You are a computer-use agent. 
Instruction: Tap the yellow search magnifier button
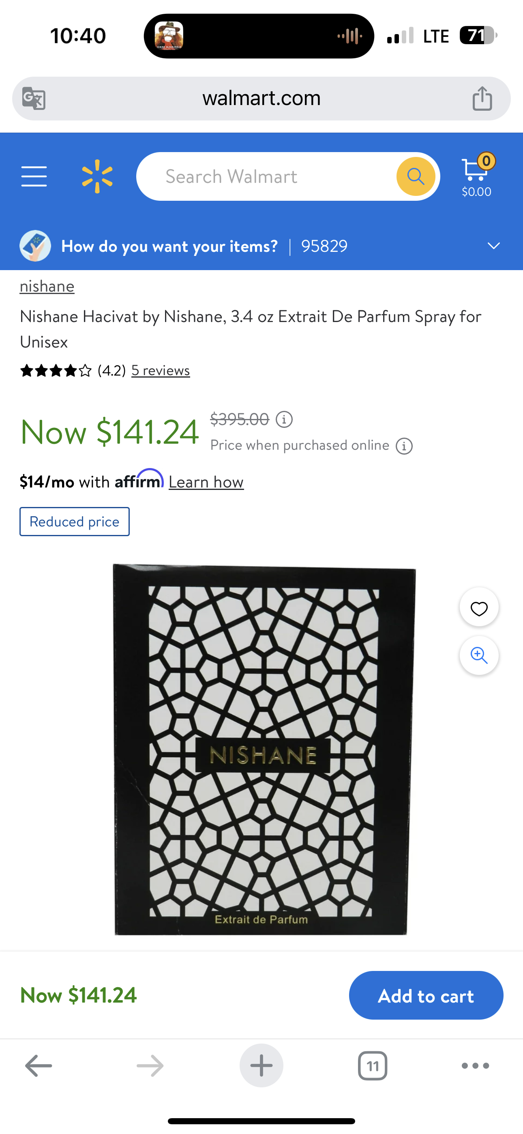click(416, 176)
